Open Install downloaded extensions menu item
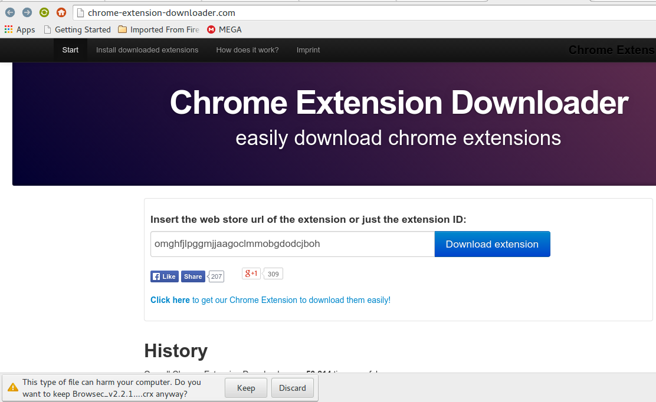This screenshot has width=656, height=402. (147, 50)
